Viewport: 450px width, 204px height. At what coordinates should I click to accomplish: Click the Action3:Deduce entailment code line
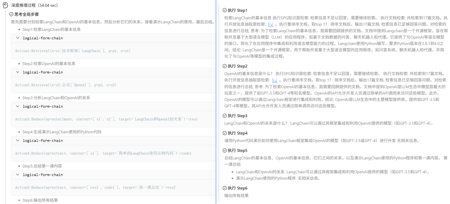(107, 119)
